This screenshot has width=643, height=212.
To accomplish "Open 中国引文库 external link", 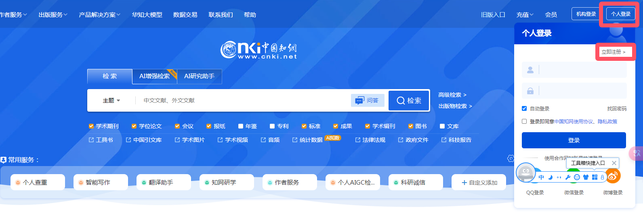I will click(x=144, y=140).
